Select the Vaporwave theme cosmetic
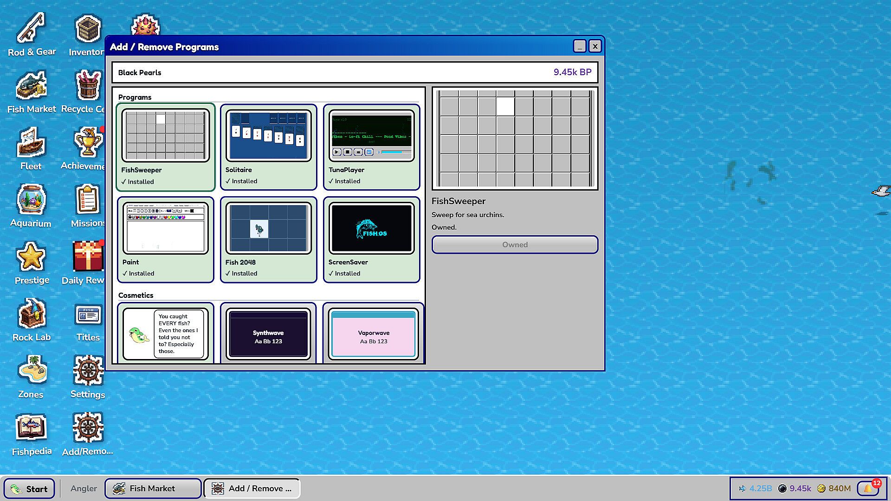Viewport: 891px width, 501px height. pyautogui.click(x=374, y=333)
